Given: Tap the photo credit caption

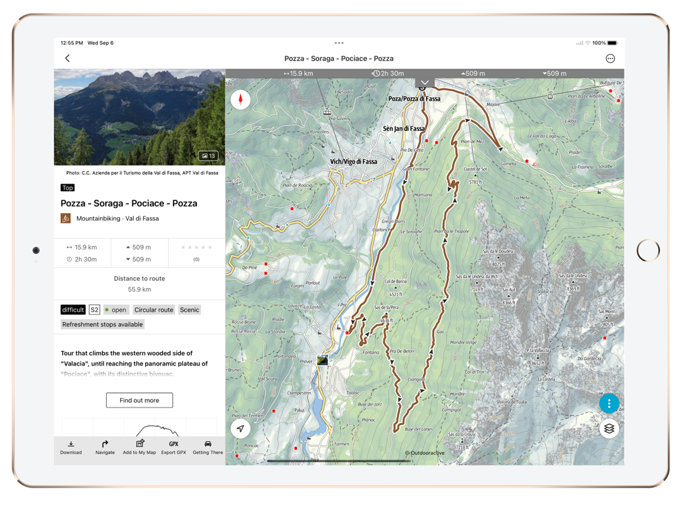Looking at the screenshot, I should (142, 173).
